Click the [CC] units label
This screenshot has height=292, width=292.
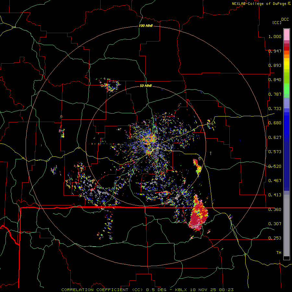277,22
